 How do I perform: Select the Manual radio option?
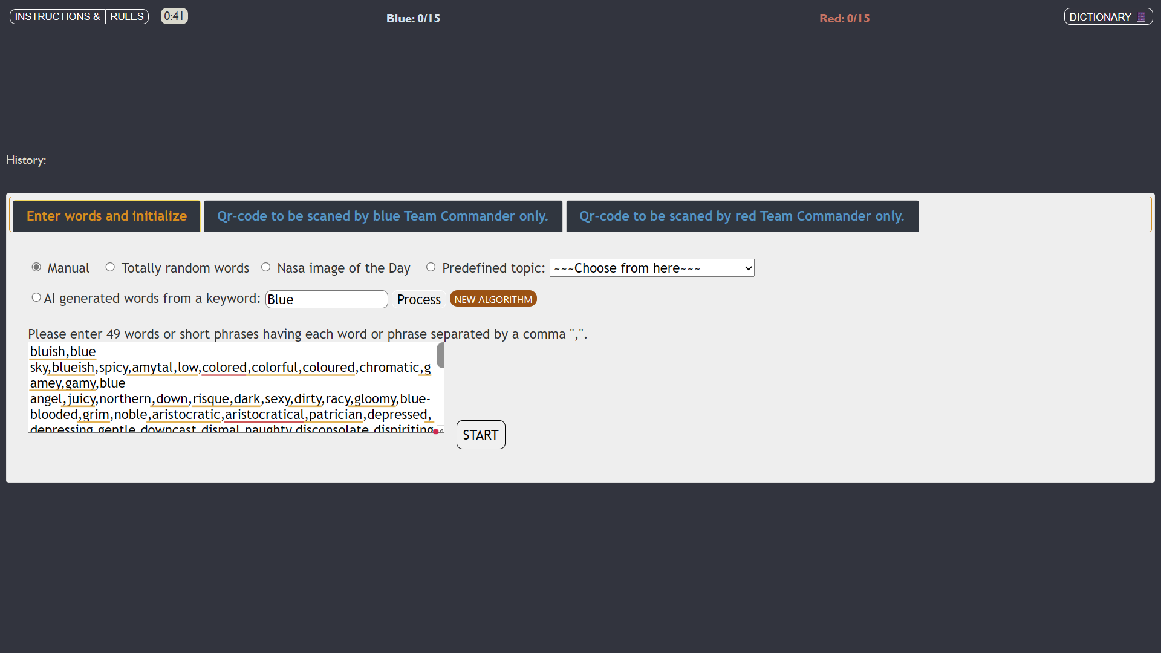(36, 267)
